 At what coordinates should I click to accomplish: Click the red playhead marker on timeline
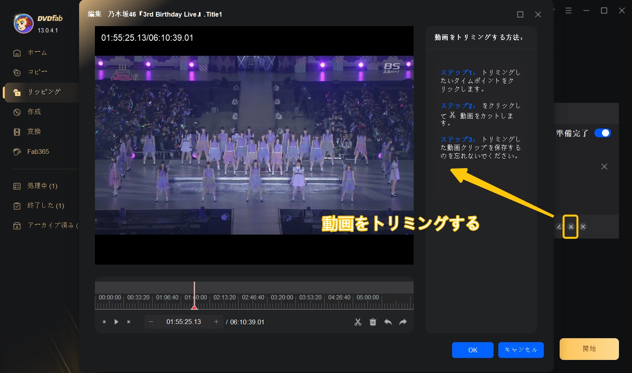point(194,307)
